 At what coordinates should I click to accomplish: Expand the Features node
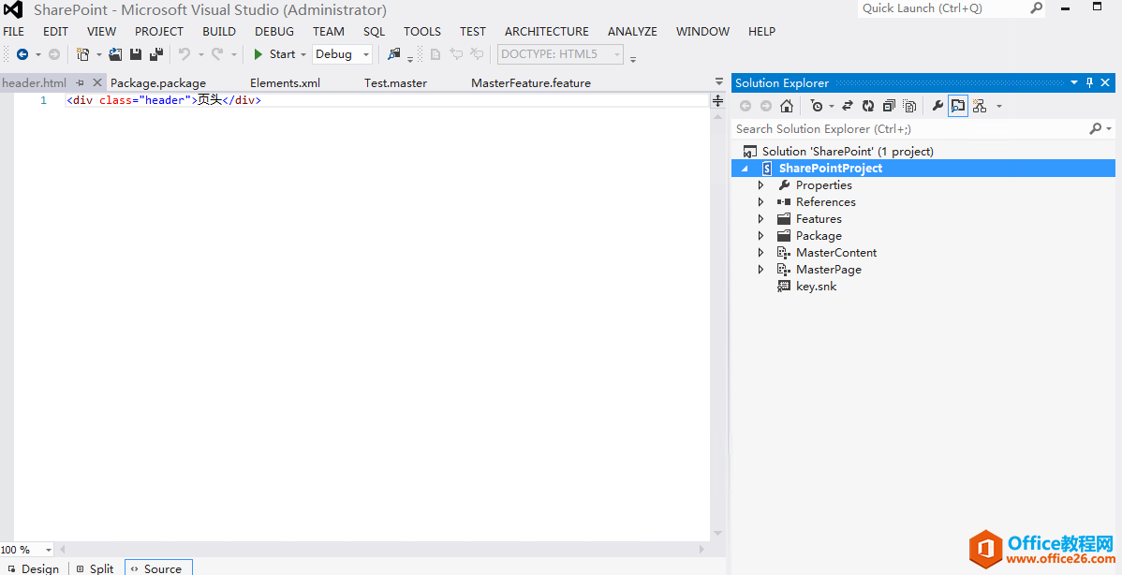pos(760,218)
